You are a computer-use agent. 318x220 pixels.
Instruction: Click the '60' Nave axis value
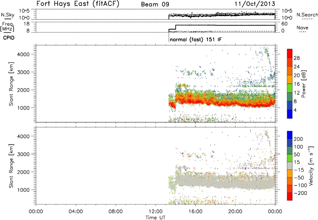click(285, 24)
